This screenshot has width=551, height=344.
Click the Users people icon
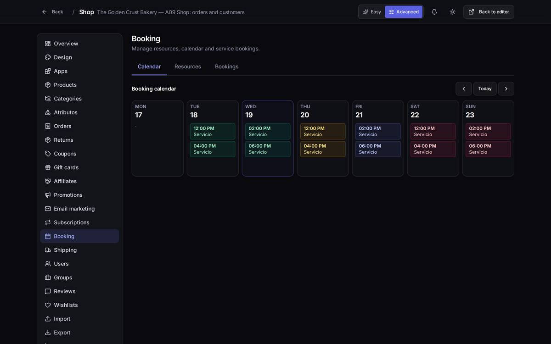(x=48, y=264)
